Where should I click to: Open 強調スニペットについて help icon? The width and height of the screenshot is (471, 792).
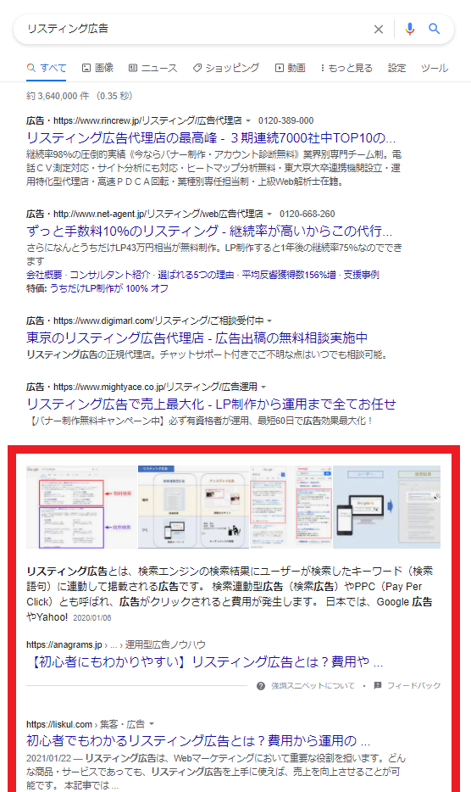(x=260, y=685)
